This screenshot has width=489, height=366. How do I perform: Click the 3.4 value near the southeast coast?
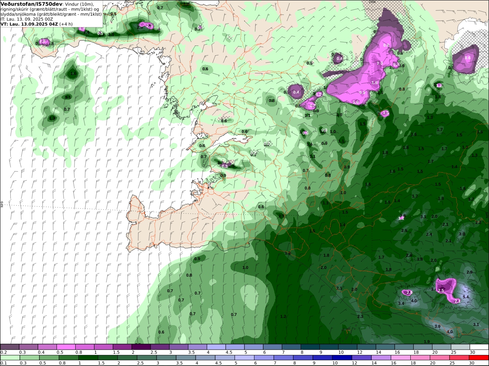(401, 303)
